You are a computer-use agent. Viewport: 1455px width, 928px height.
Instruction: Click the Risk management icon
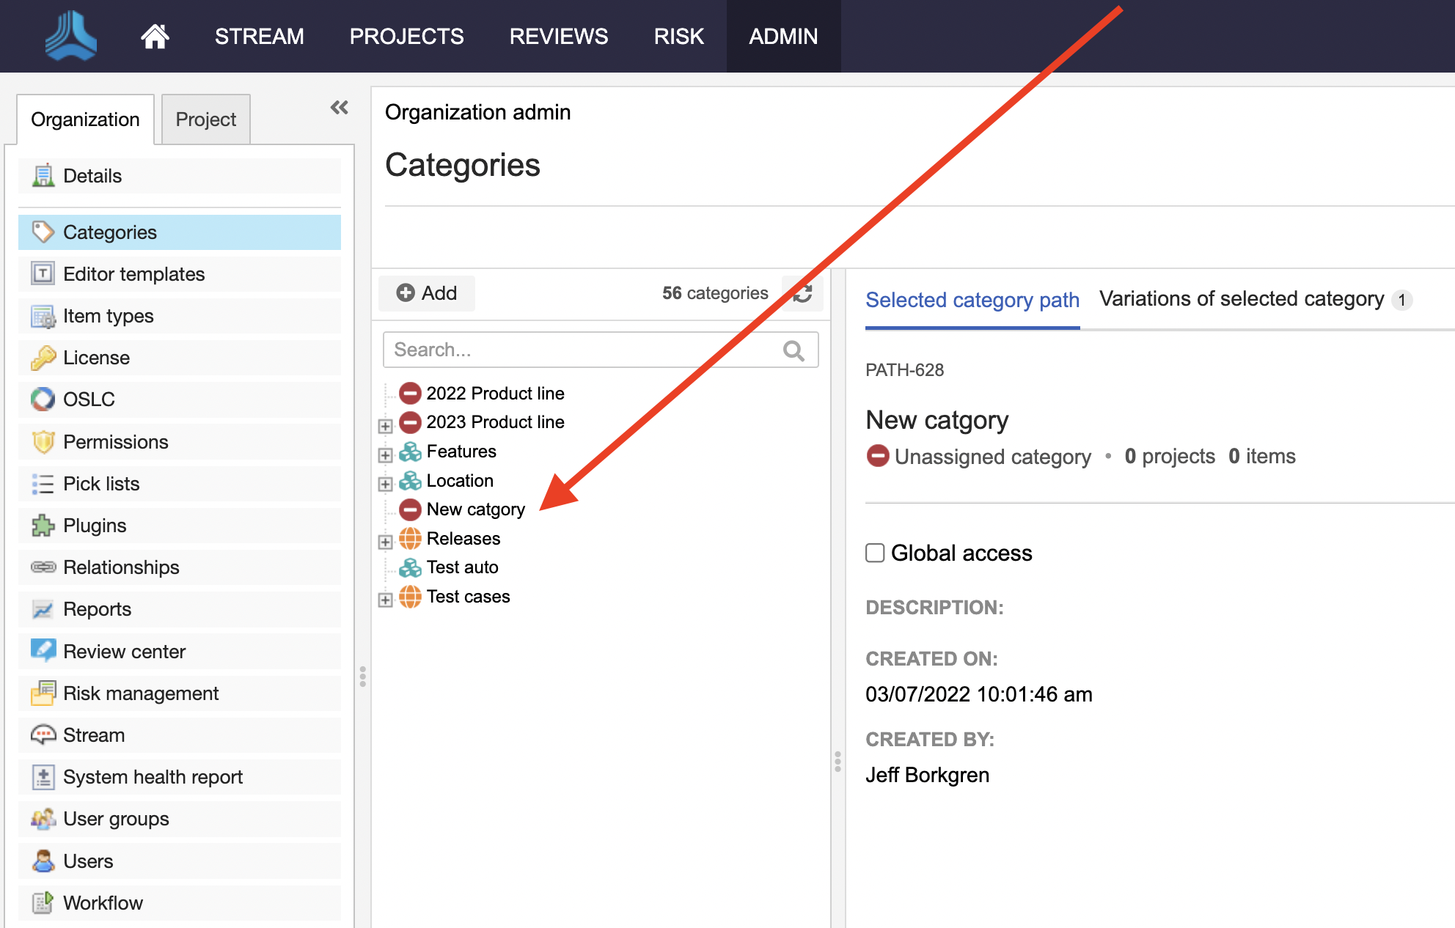tap(43, 693)
